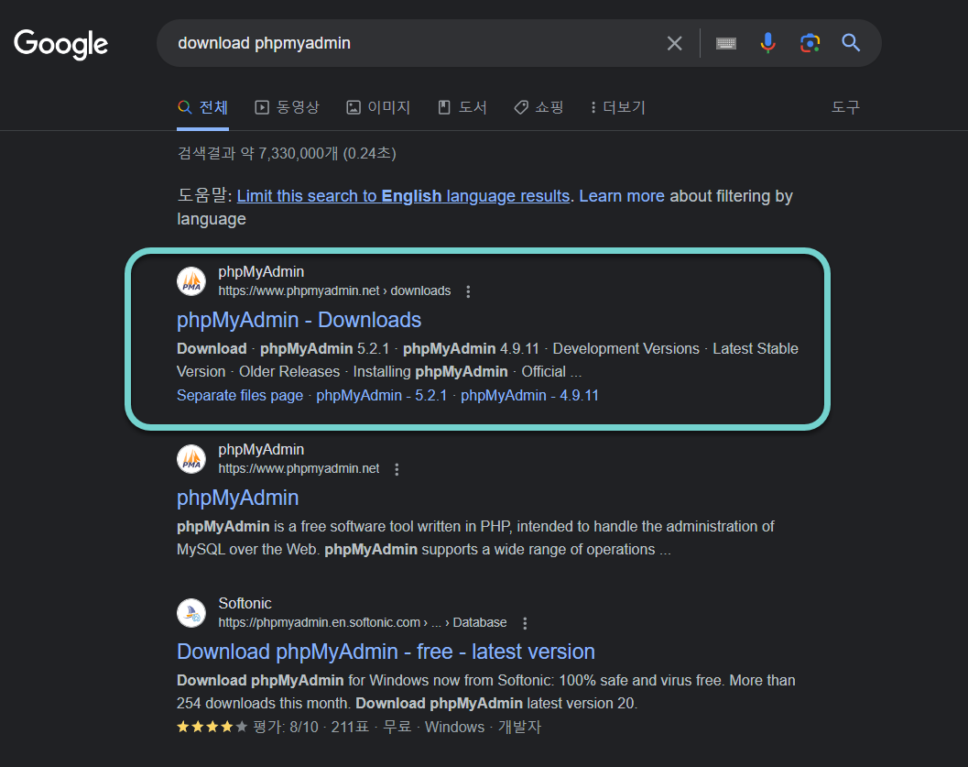
Task: Open Google Lens image search icon
Action: pyautogui.click(x=810, y=43)
